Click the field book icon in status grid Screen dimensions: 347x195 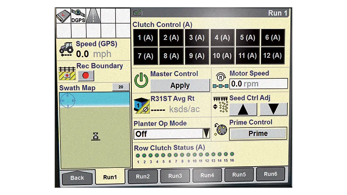tap(63, 16)
